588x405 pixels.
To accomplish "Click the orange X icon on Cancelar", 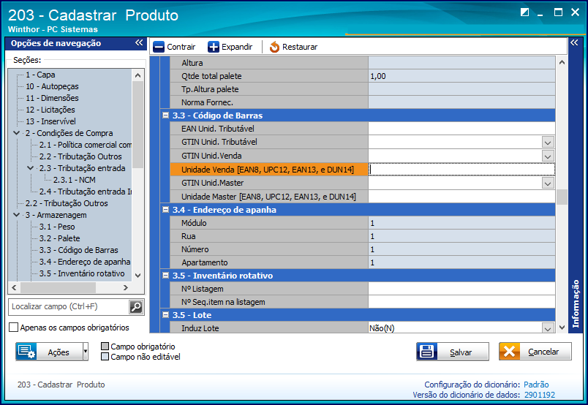I will coord(509,352).
